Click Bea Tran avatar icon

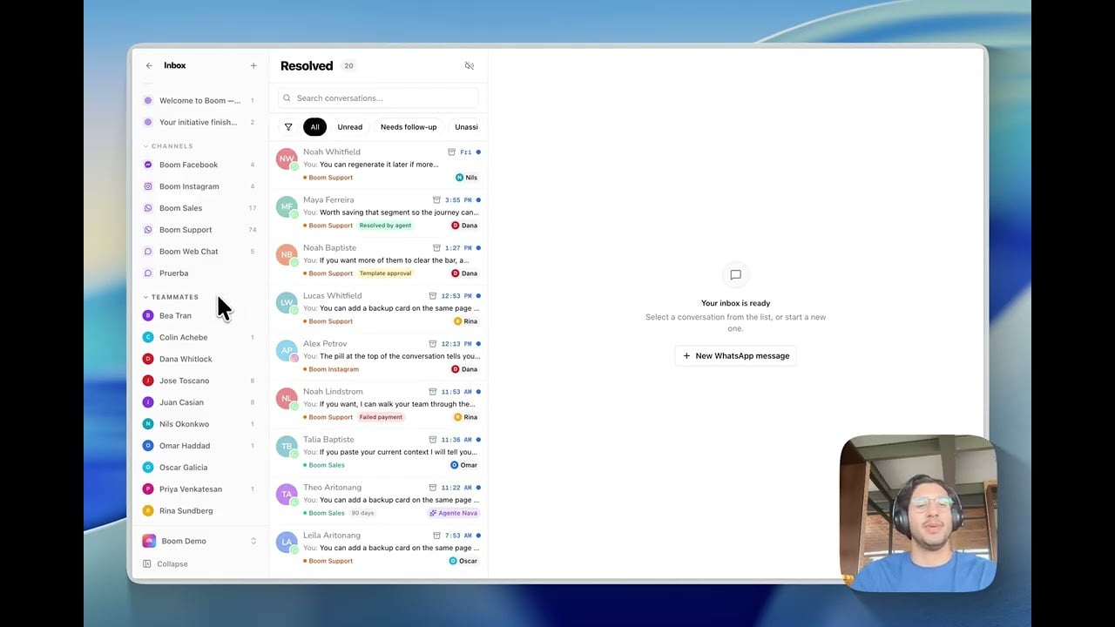tap(148, 315)
